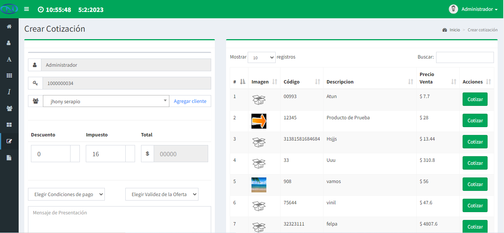Click the Crear cotización breadcrumb text
The width and height of the screenshot is (504, 233).
[x=483, y=30]
